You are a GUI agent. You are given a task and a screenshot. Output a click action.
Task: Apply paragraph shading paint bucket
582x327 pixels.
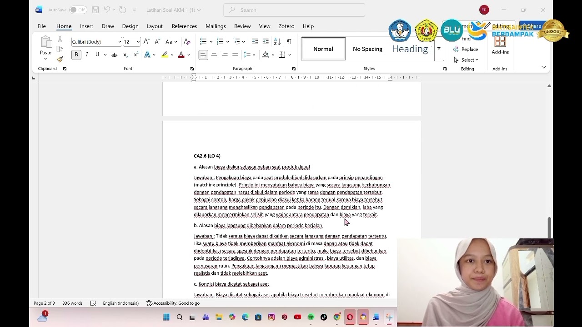(266, 55)
